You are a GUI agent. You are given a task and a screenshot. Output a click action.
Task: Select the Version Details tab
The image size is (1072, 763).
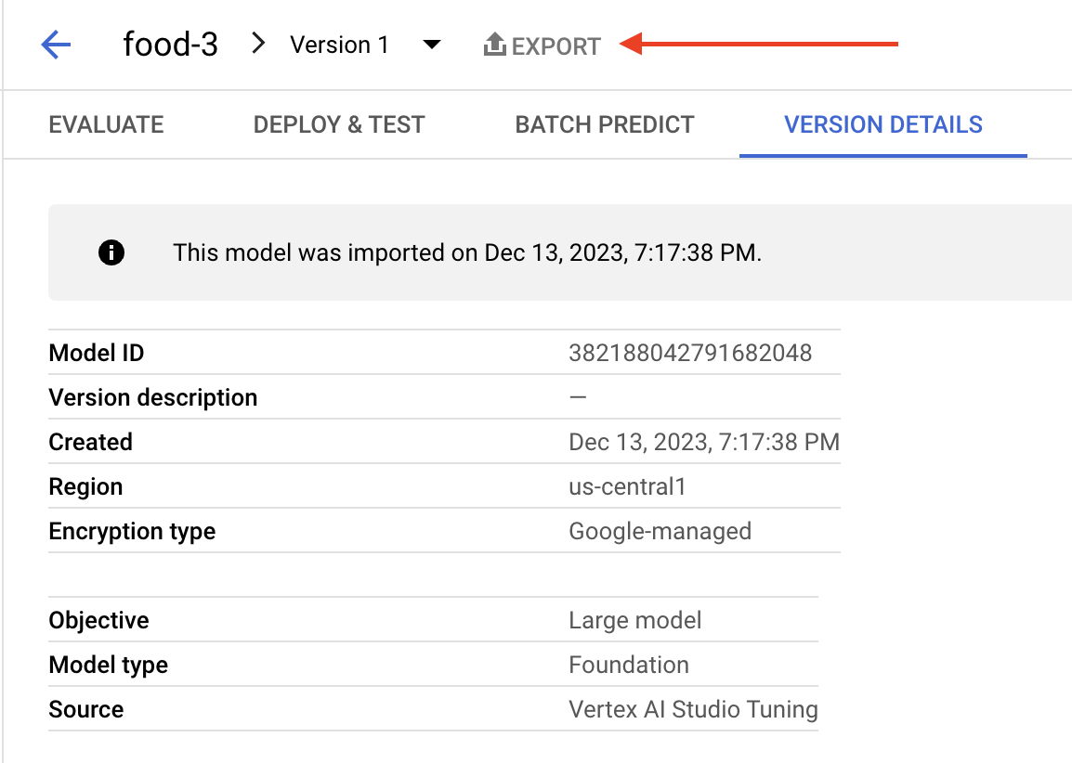(x=883, y=125)
